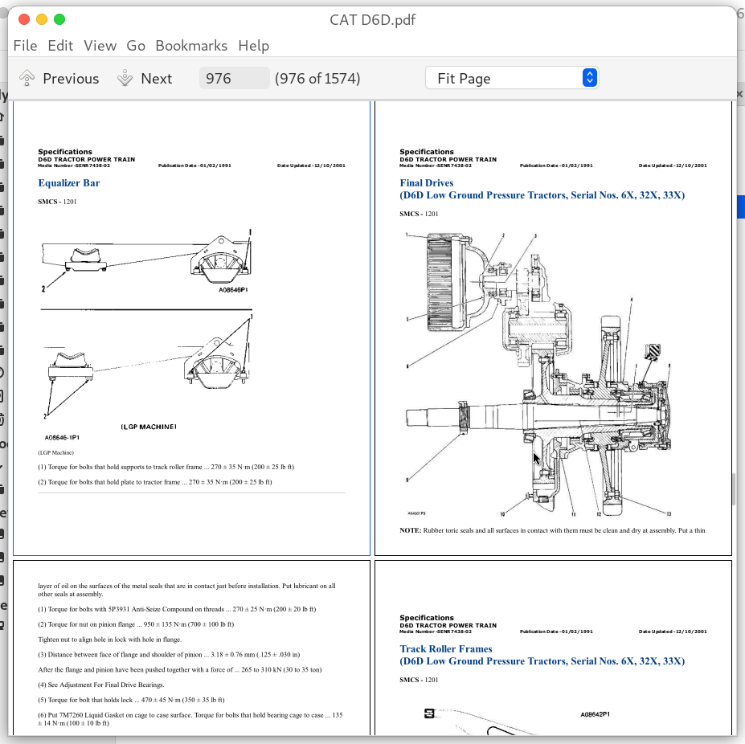This screenshot has height=744, width=745.
Task: Click the blue marker on the right edge
Action: tap(741, 206)
